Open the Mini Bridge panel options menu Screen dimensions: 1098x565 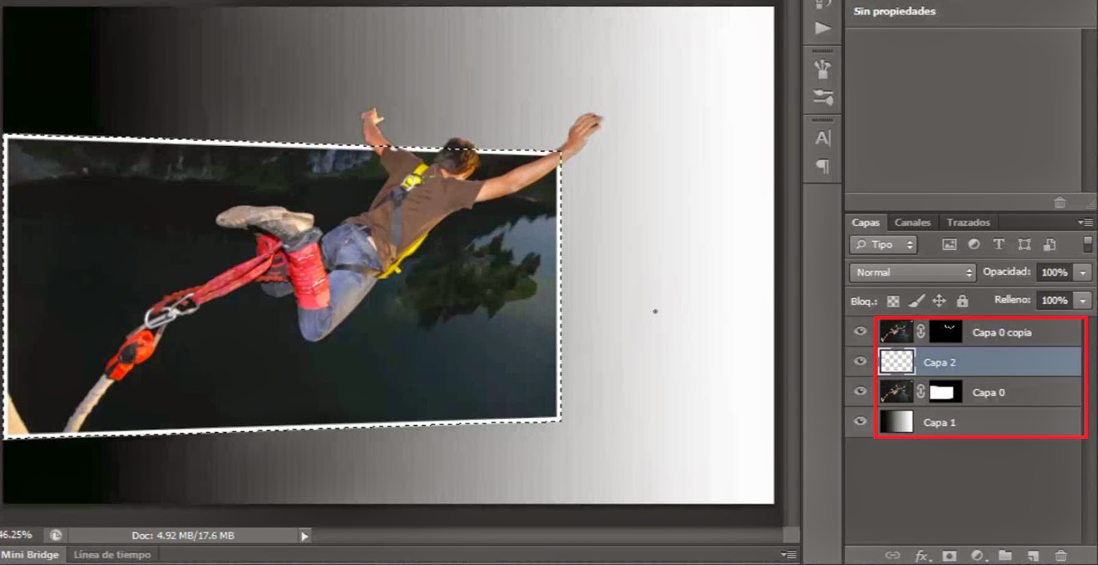pos(789,554)
